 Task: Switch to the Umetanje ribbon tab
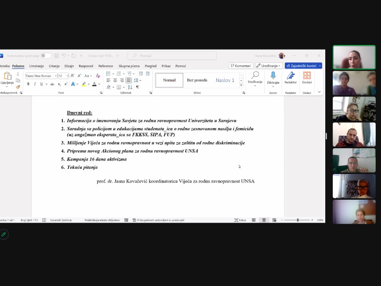(x=37, y=66)
